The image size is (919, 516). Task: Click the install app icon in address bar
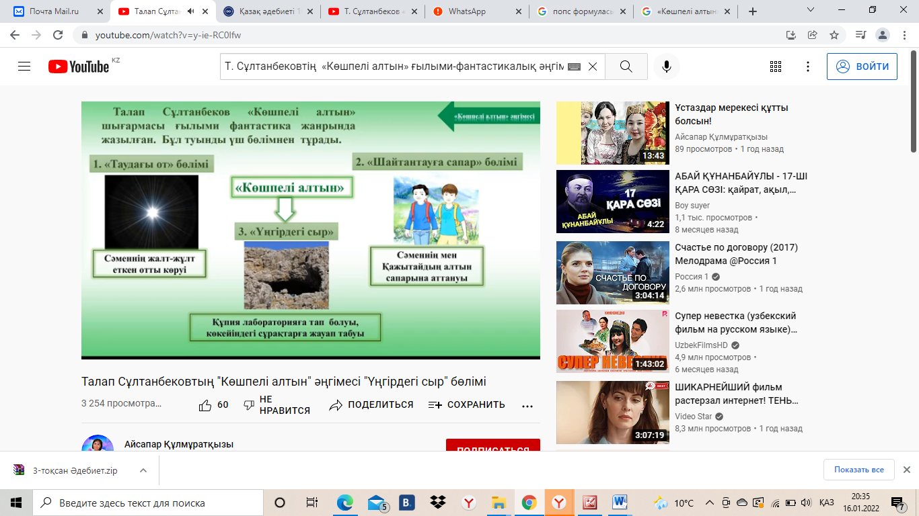791,35
